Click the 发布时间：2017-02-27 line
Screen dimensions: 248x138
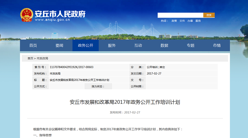click(x=125, y=112)
